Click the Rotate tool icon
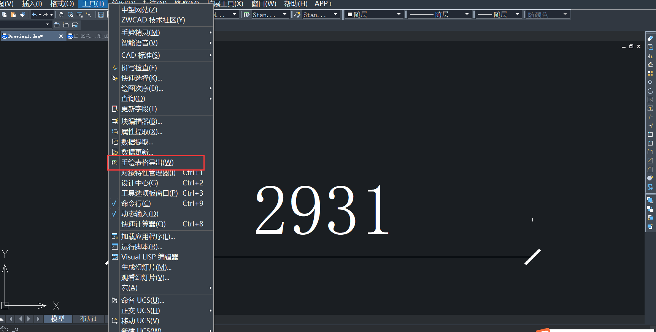Screen dimensions: 656x332 (650, 91)
